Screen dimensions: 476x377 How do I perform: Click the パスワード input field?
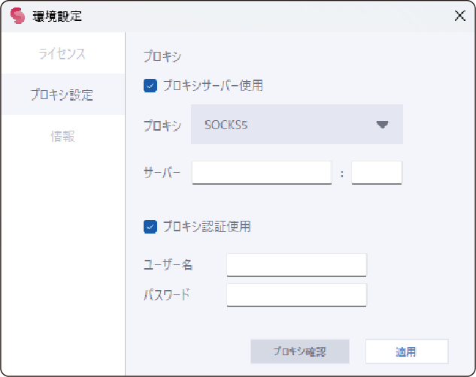(x=296, y=294)
